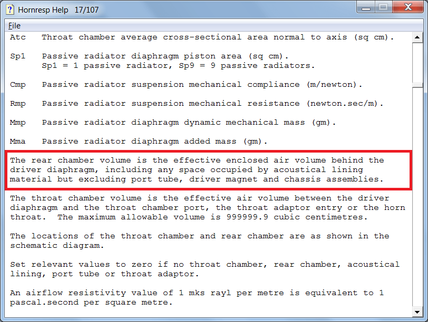Click 'diaphragm and the throat chamber port' line

click(x=208, y=208)
